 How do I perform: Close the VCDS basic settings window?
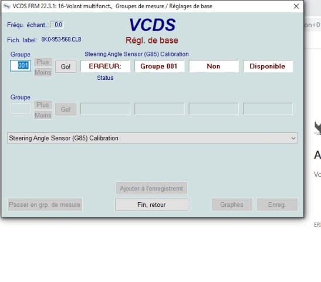[296, 6]
